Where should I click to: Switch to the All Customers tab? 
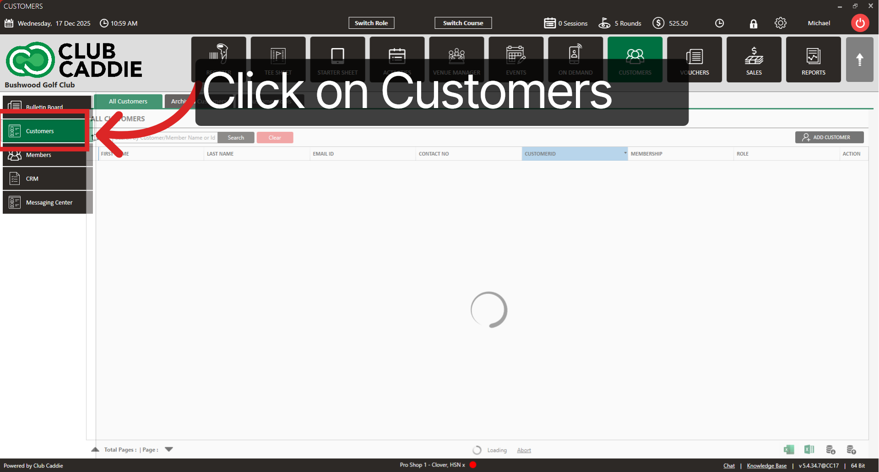tap(128, 101)
